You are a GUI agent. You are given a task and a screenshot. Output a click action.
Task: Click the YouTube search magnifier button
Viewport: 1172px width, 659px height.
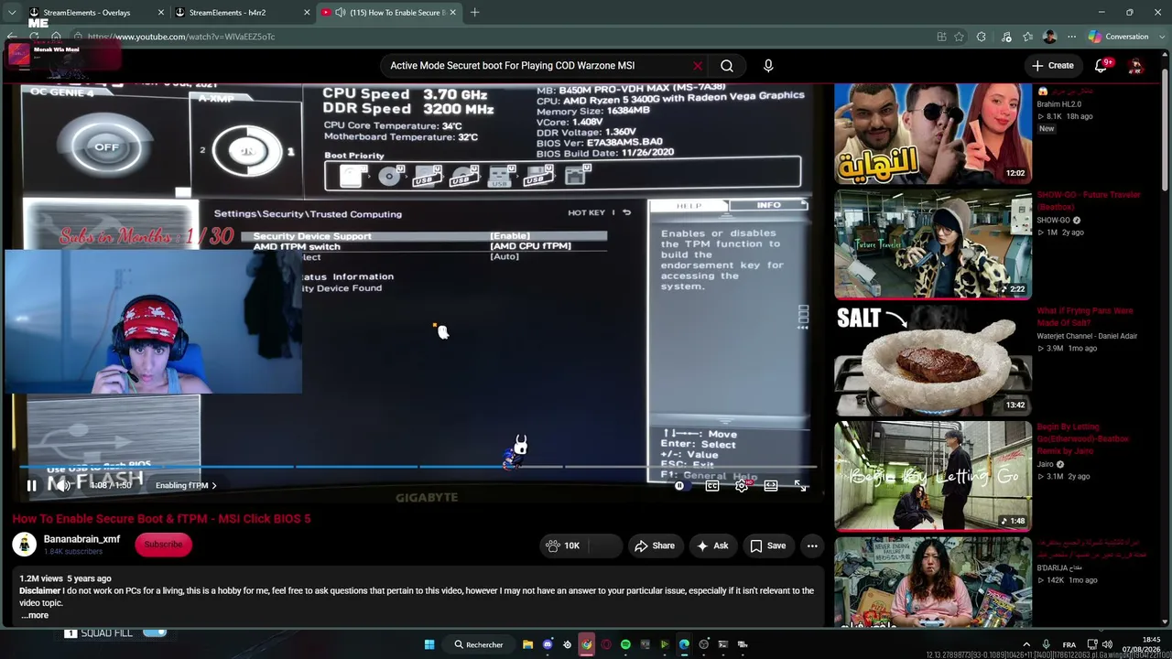[x=727, y=66]
